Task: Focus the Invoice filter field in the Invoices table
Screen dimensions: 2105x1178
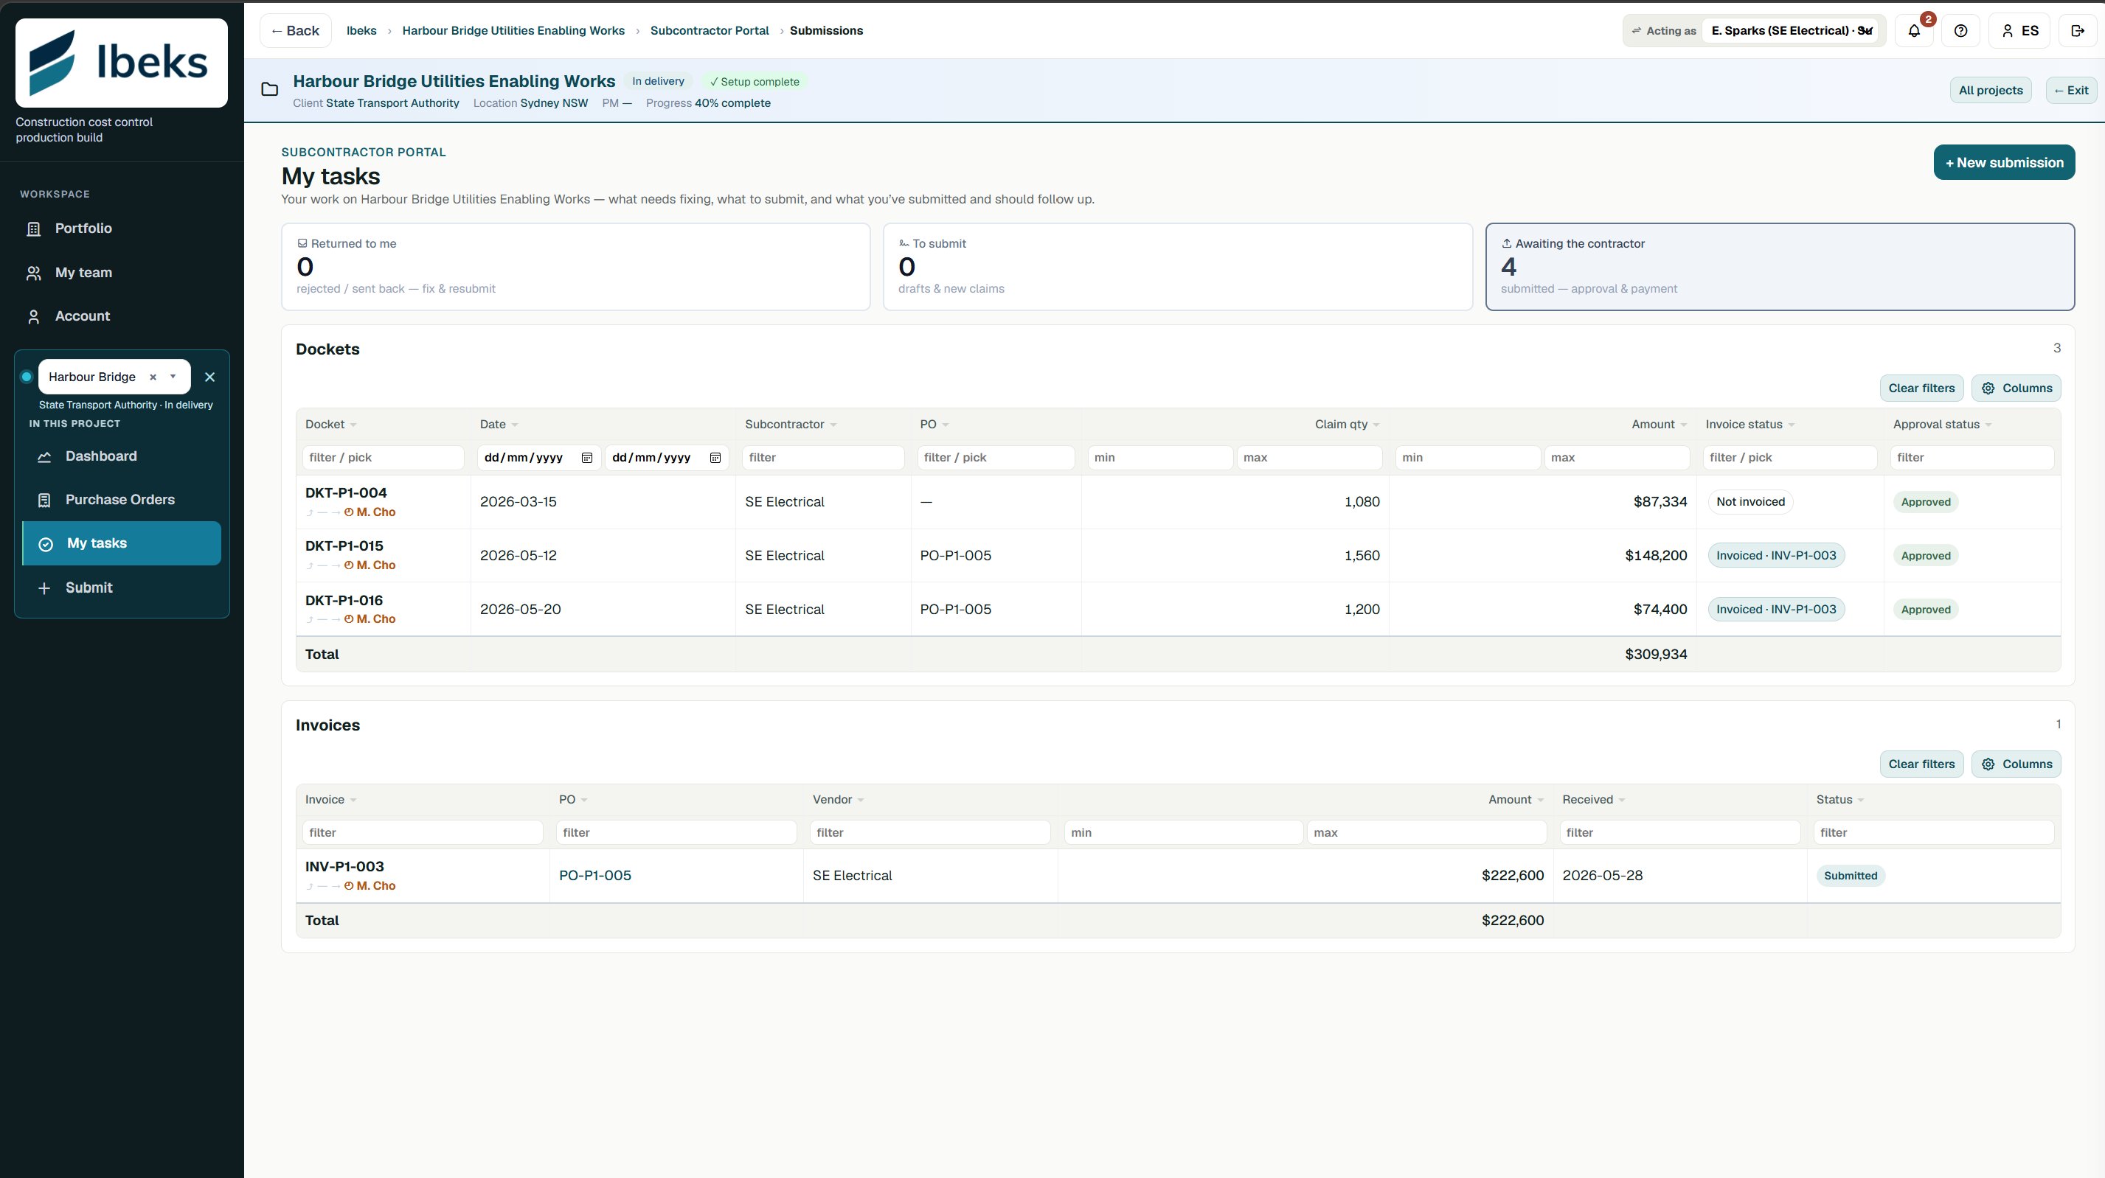Action: point(423,832)
